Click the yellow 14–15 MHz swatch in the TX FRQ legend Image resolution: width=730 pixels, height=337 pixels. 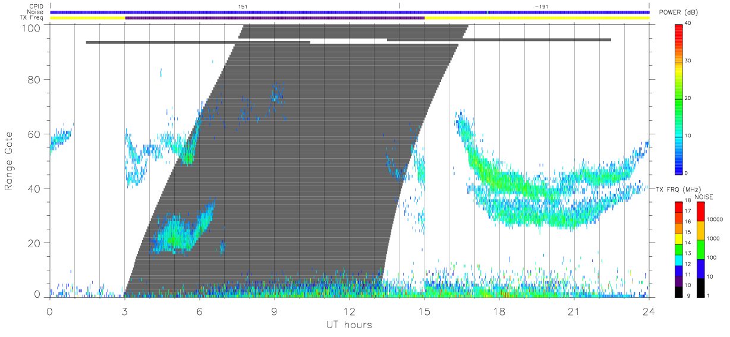click(x=678, y=238)
